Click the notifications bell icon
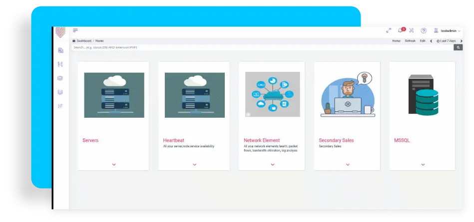Image resolution: width=474 pixels, height=222 pixels. [400, 30]
